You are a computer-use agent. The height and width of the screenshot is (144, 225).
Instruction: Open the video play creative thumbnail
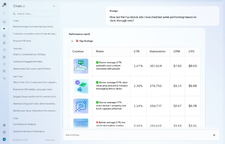81,106
